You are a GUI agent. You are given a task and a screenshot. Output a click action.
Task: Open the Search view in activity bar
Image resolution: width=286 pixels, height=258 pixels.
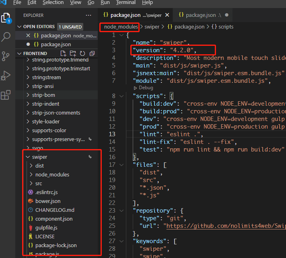click(6, 37)
